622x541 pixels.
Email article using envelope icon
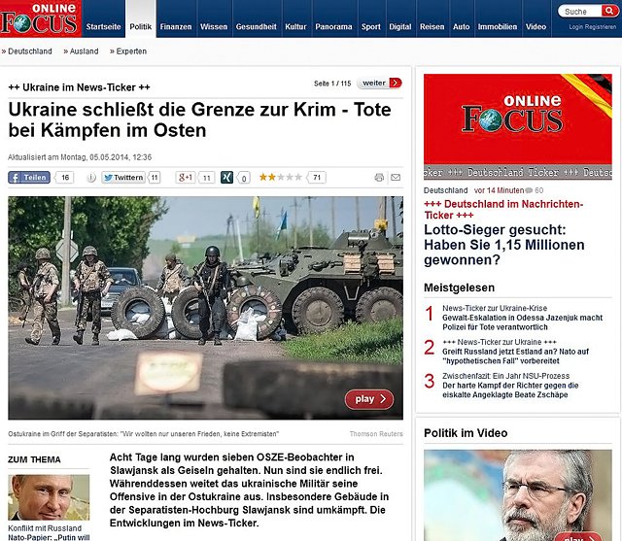click(396, 177)
